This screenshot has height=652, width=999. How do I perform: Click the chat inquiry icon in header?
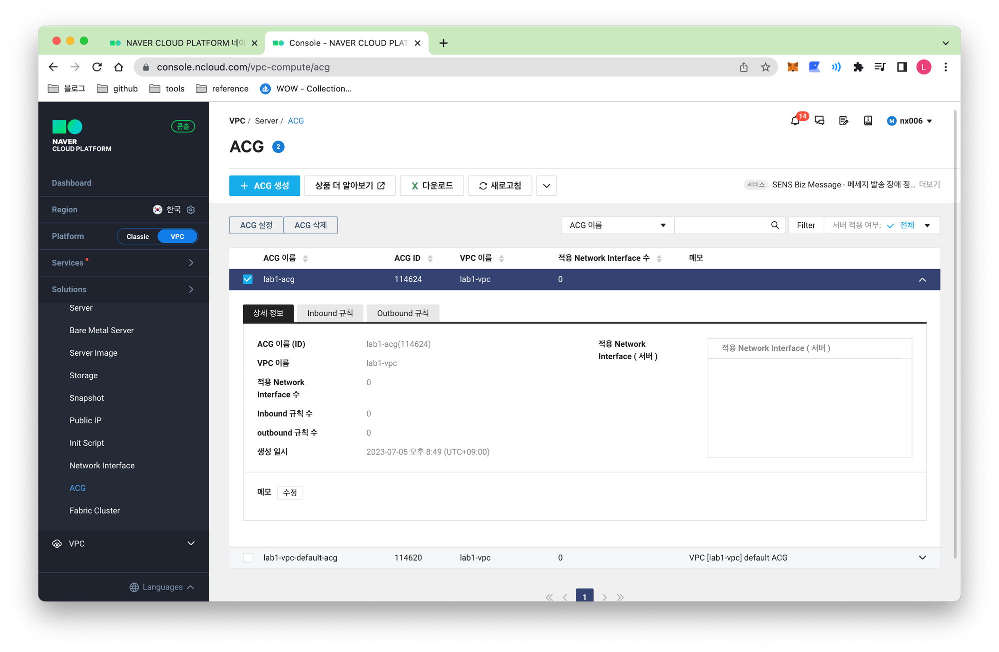[x=820, y=121]
